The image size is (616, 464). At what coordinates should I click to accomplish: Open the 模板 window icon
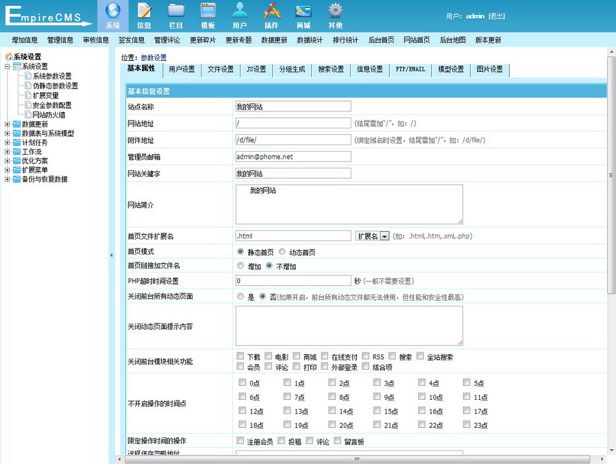tap(208, 10)
